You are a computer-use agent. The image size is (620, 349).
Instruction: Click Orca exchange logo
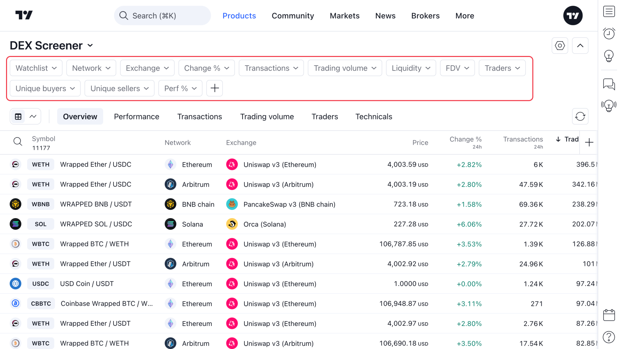[x=232, y=224]
